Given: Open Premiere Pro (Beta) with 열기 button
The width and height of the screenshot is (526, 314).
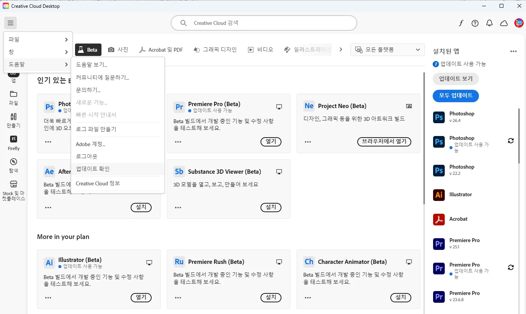Looking at the screenshot, I should (271, 141).
